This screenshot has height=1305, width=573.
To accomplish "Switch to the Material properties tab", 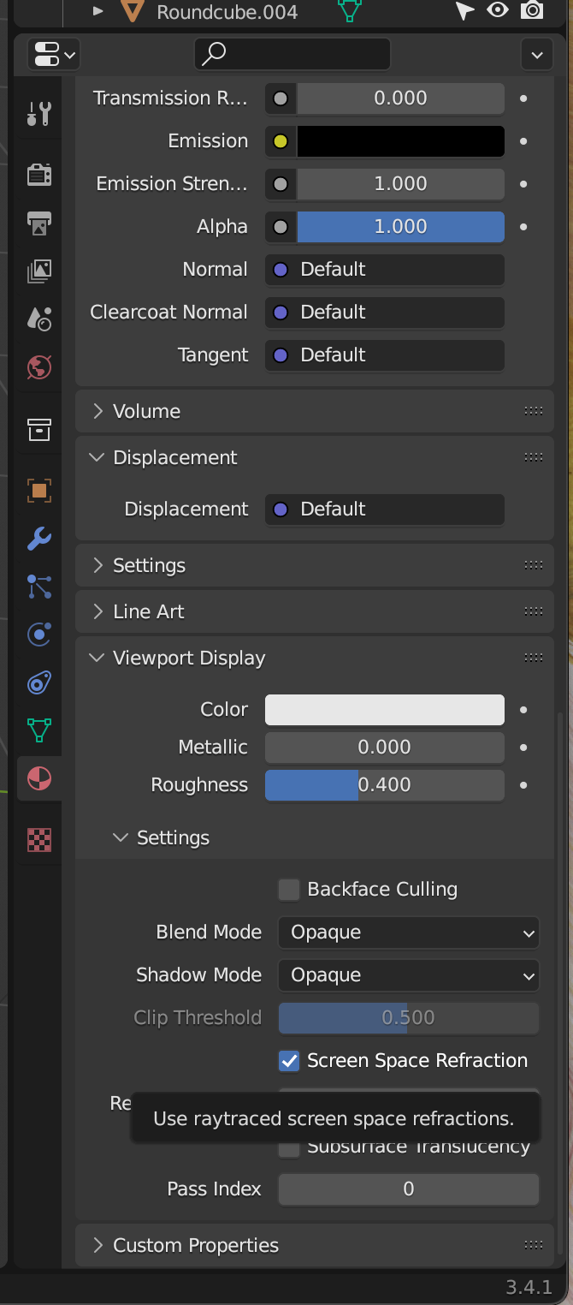I will [39, 778].
